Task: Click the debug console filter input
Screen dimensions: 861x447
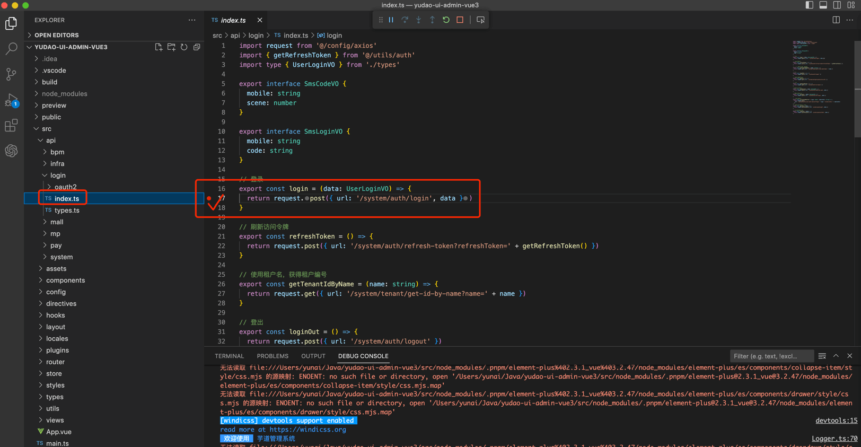Action: [770, 356]
